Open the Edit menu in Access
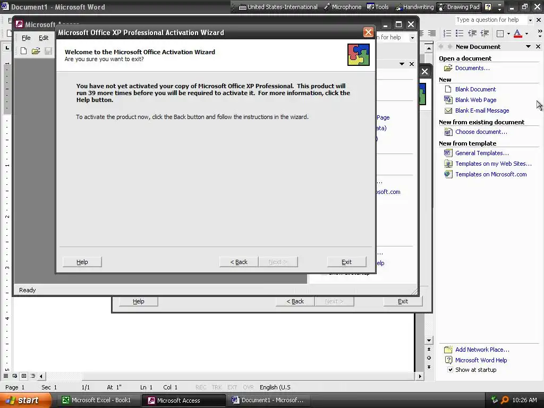 pyautogui.click(x=44, y=38)
